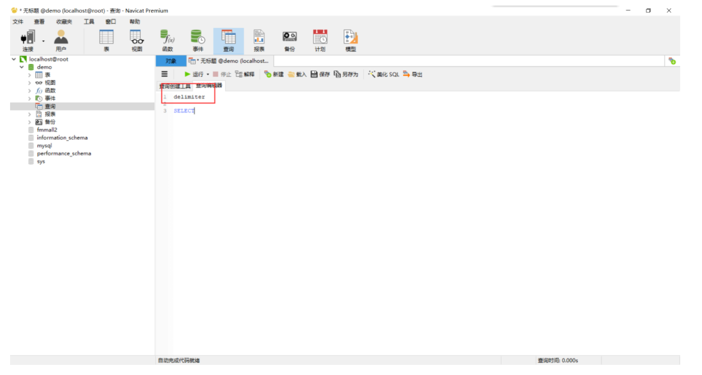Expand the 表 node under demo
This screenshot has width=702, height=375.
30,74
